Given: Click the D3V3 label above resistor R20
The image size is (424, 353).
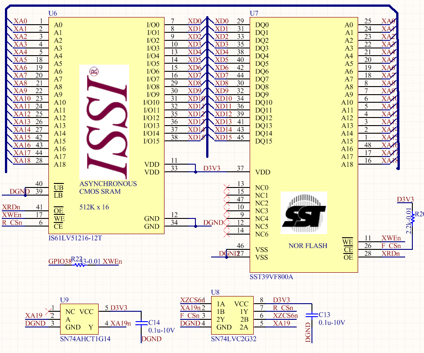Looking at the screenshot, I should [405, 200].
